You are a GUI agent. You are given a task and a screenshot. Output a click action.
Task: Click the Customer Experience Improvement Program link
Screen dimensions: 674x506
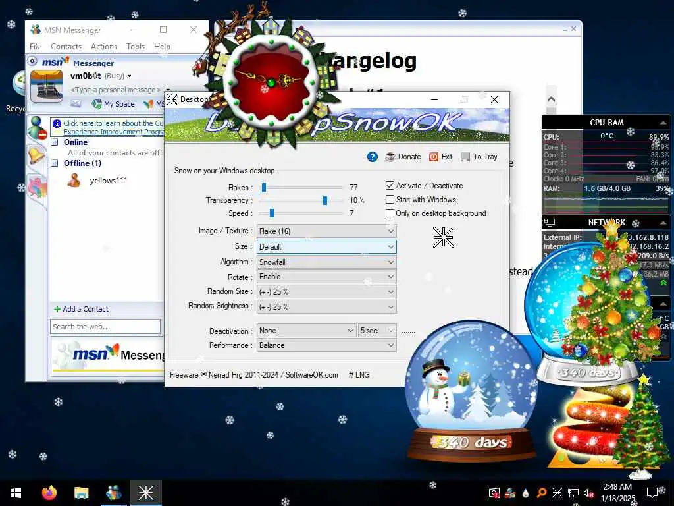click(113, 127)
